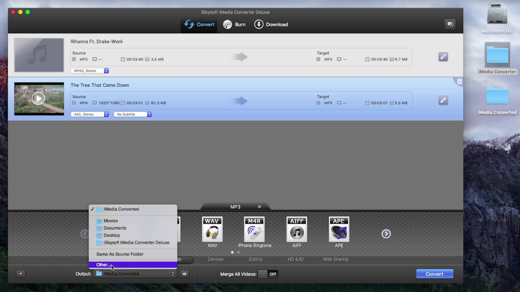Image resolution: width=520 pixels, height=292 pixels.
Task: Play The Tree That Came Down thumbnail
Action: [38, 98]
